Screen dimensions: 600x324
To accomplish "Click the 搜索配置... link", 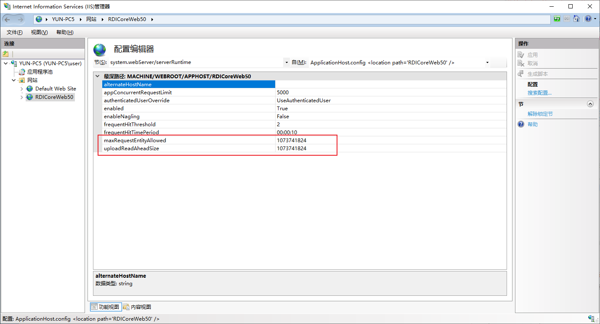I will (x=539, y=93).
